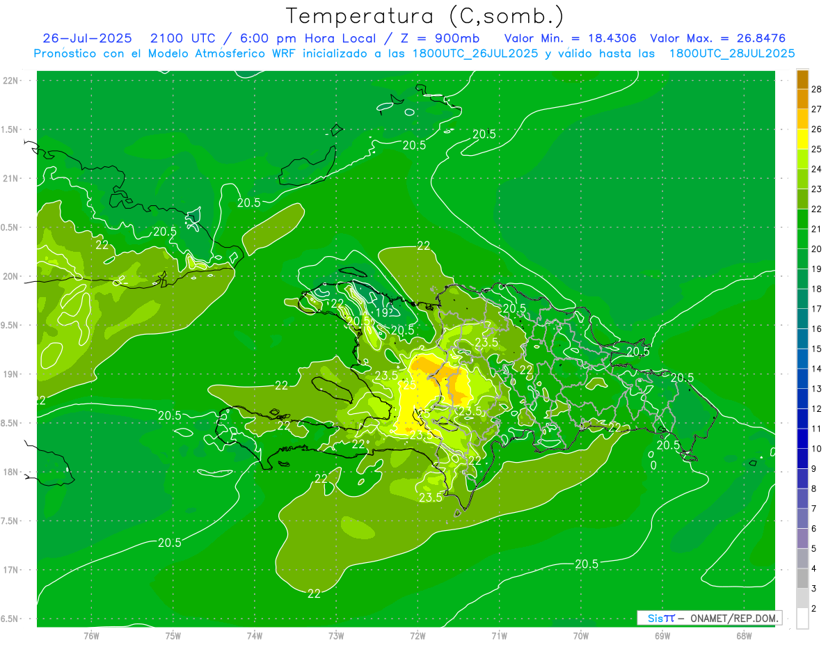Click the '9.5N' latitude axis label
835x645 pixels.
[10, 325]
